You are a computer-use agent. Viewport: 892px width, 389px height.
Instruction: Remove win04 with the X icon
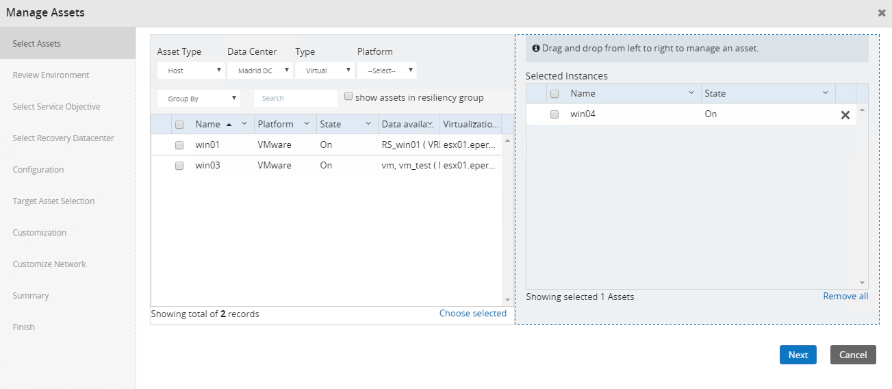tap(845, 115)
